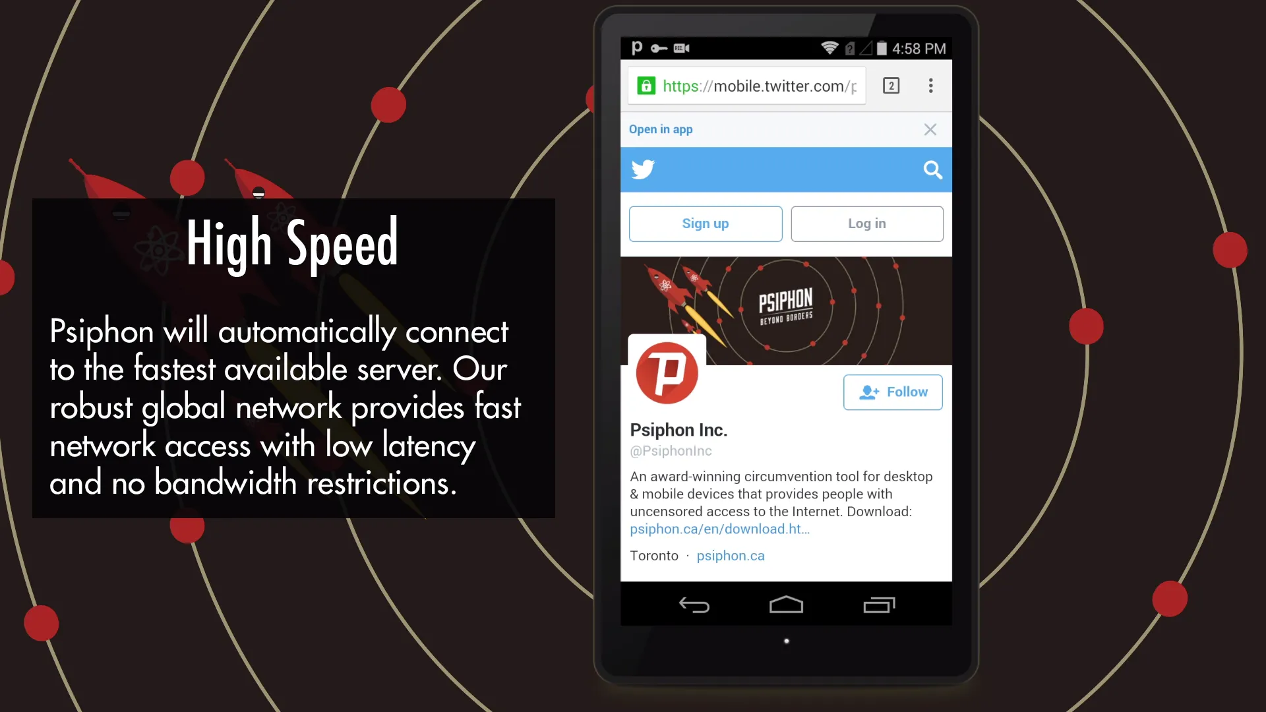The image size is (1266, 712).
Task: Dismiss the 'Open in app' banner
Action: [930, 129]
